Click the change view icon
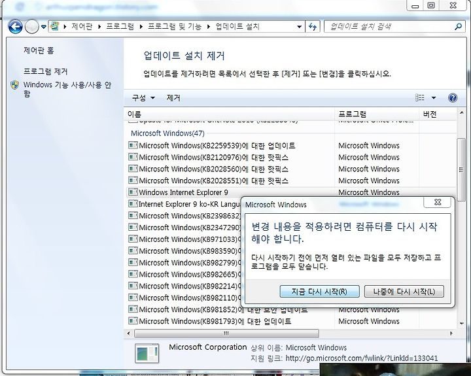The image size is (471, 376). click(419, 97)
